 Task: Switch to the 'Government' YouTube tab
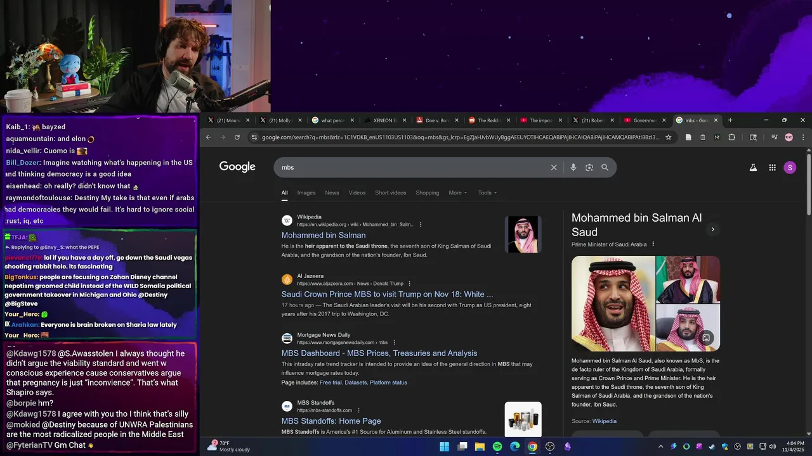645,120
